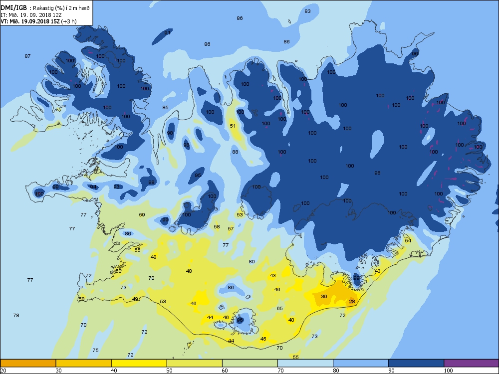Click the value '91' in the northern patch
The image size is (499, 374).
tap(167, 33)
